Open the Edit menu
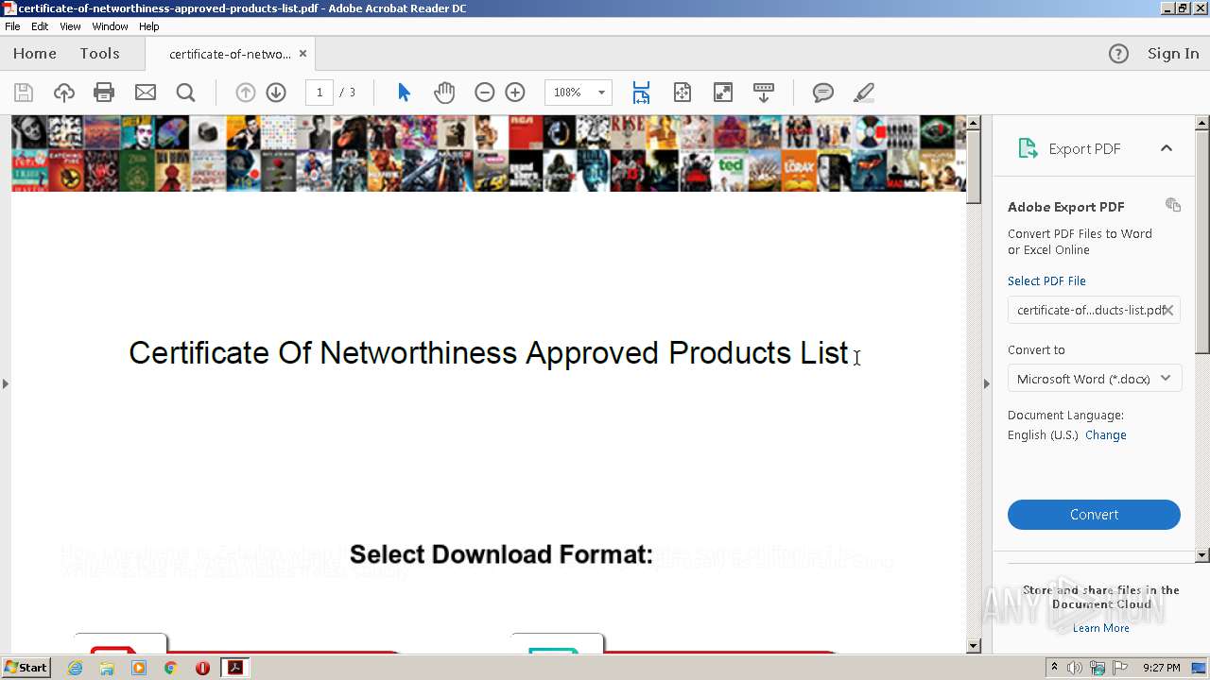Screen dimensions: 1210x680 [x=40, y=26]
